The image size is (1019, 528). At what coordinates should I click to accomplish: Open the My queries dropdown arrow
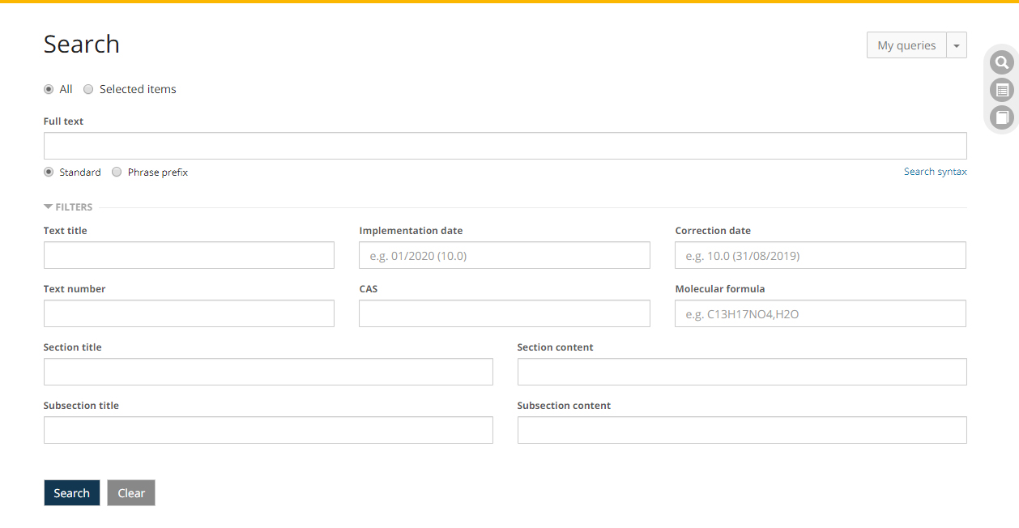[x=957, y=45]
